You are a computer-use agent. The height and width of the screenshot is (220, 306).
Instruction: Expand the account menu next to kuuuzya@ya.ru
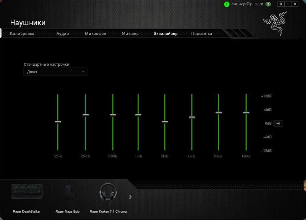[262, 4]
